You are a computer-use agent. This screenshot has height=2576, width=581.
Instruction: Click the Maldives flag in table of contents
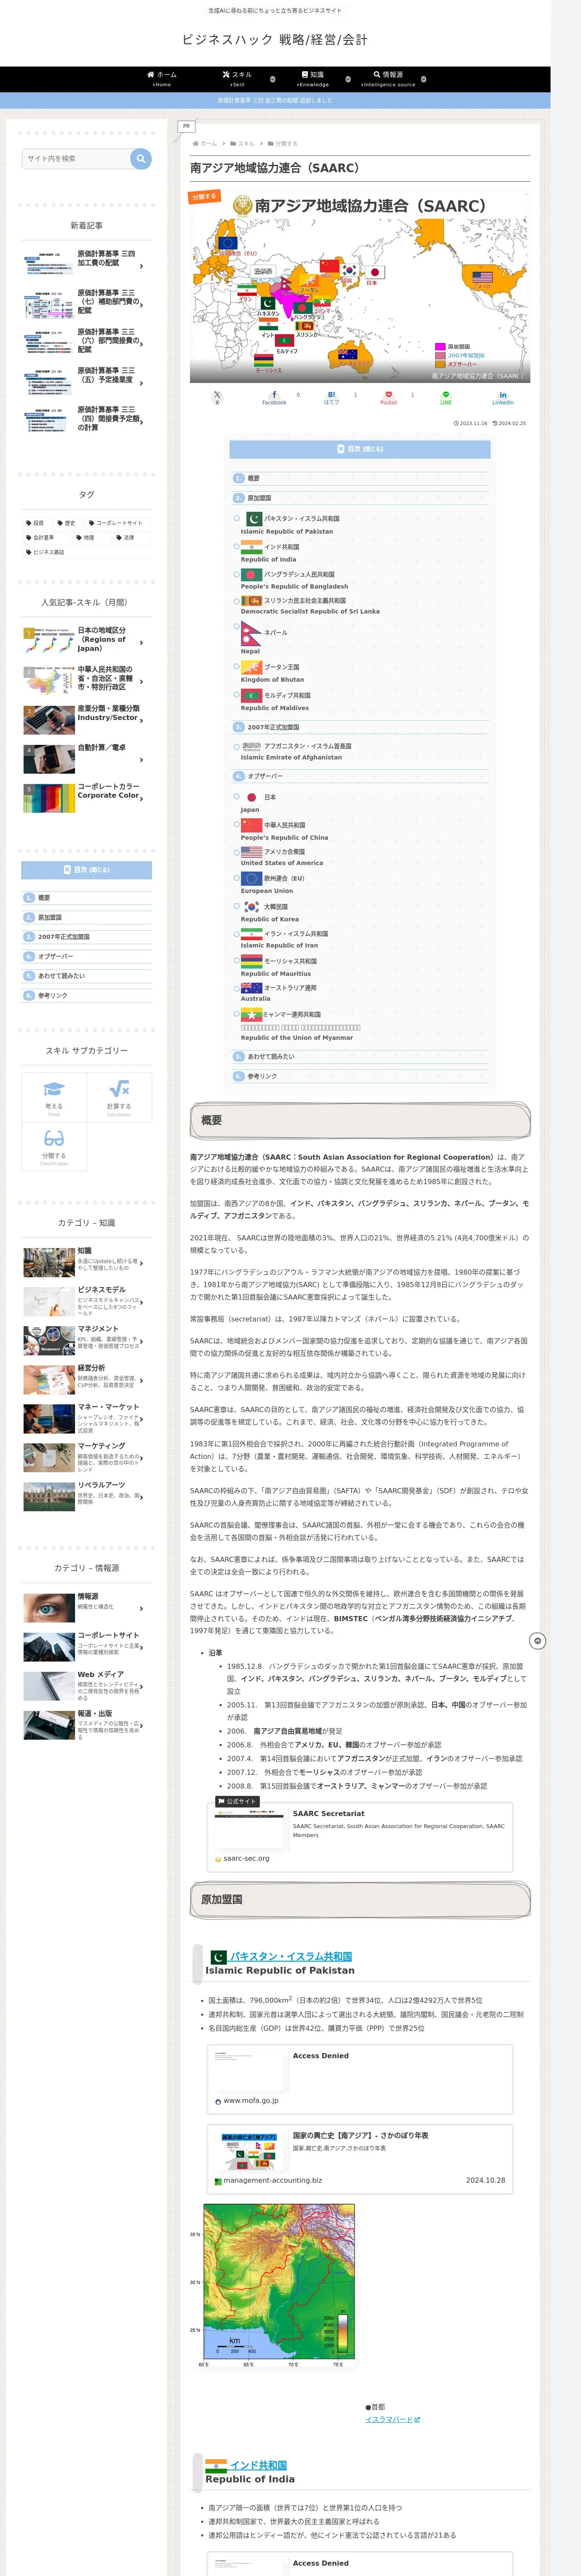252,695
